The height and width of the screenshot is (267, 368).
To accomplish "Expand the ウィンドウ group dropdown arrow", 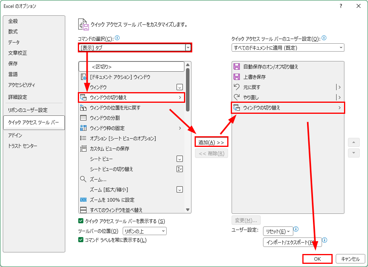I will click(180, 87).
